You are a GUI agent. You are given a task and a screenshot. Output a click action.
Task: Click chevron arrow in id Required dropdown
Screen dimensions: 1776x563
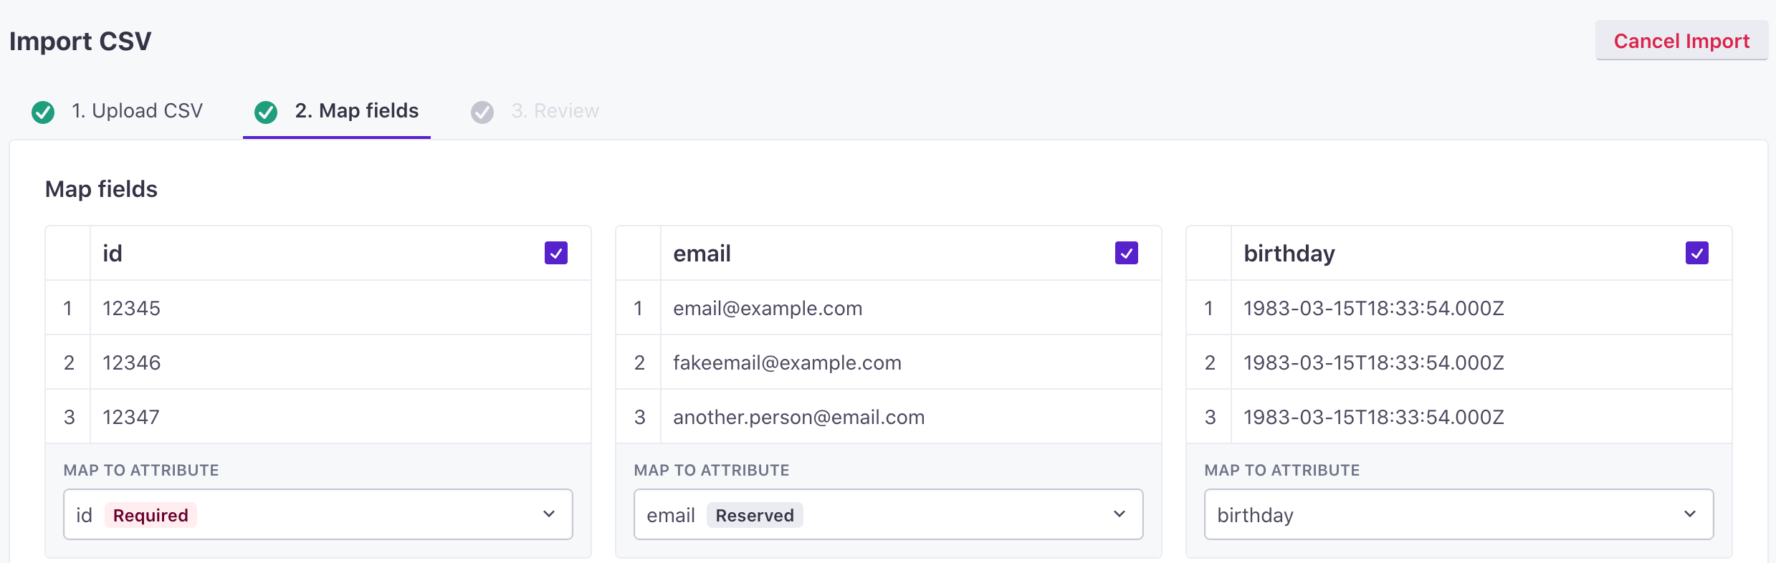click(549, 514)
